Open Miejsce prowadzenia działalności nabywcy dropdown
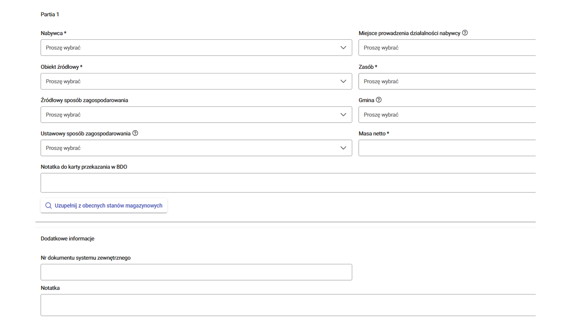 (x=447, y=48)
